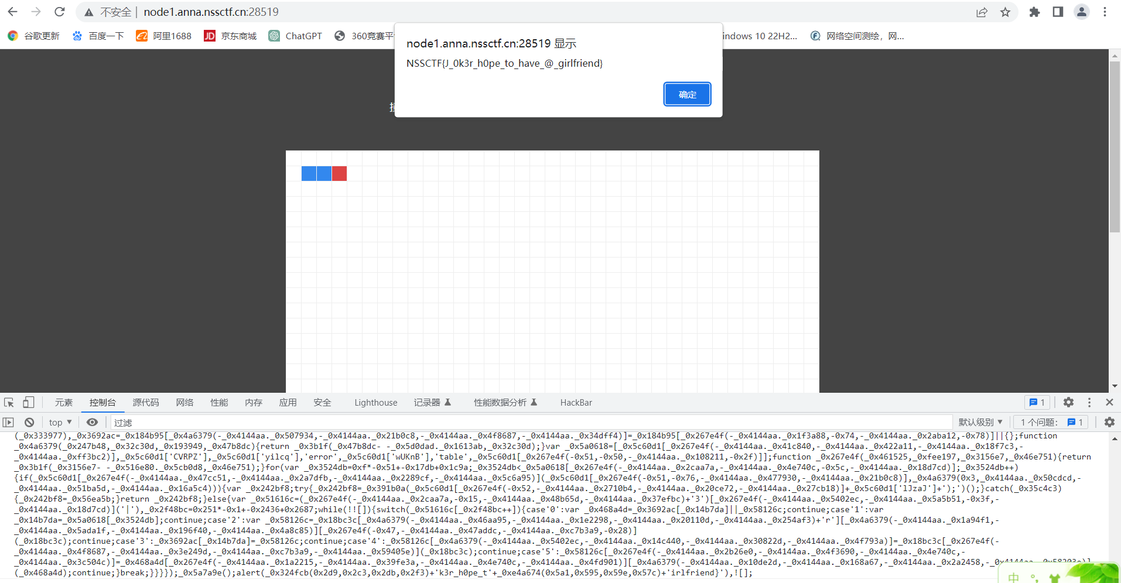Switch to the 性能 tab

pyautogui.click(x=219, y=403)
